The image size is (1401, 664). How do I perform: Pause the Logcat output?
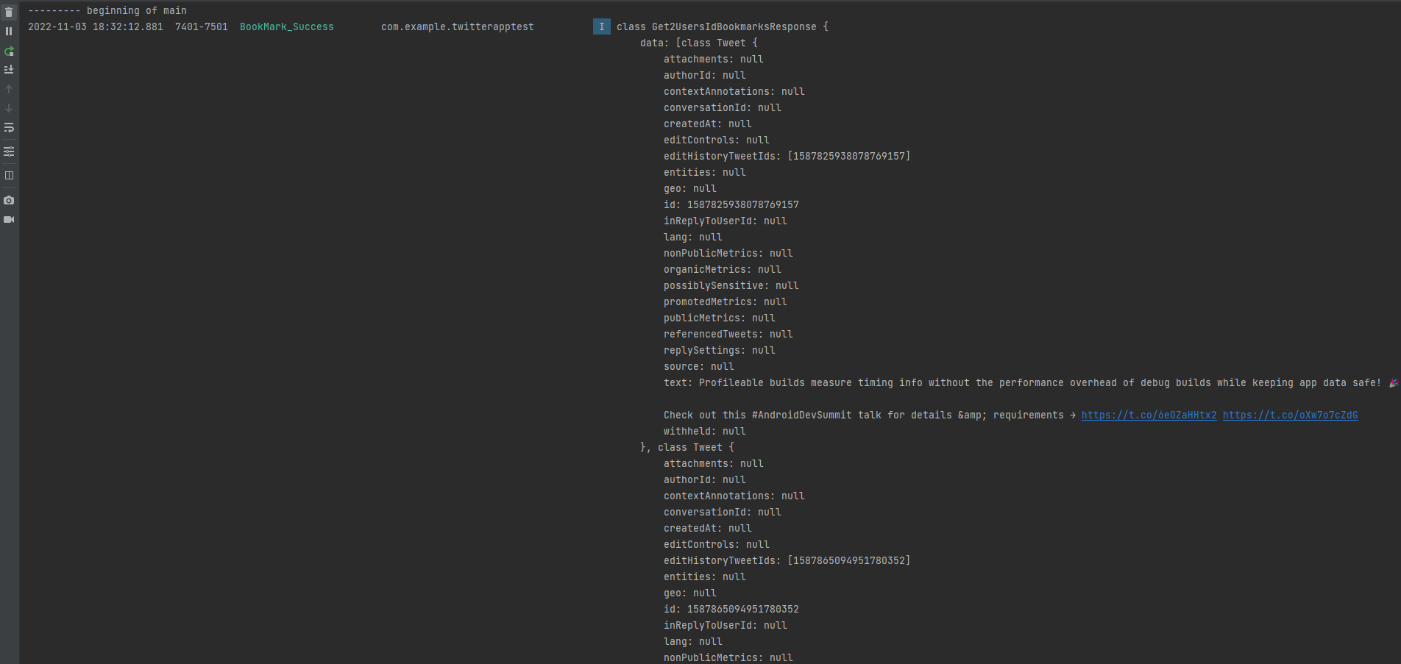click(9, 31)
